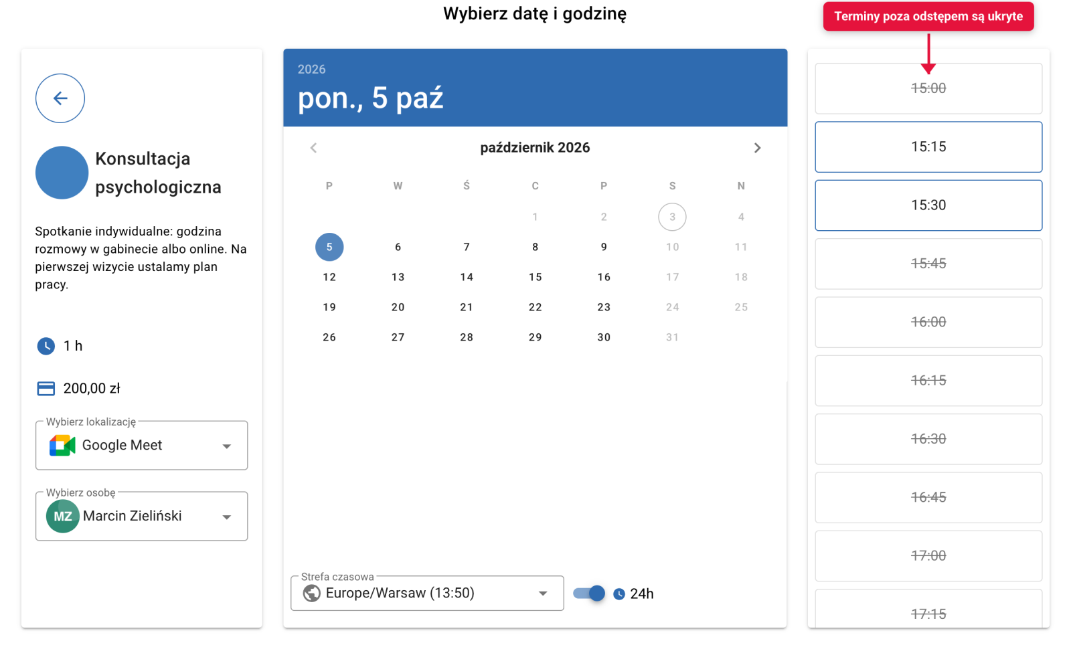
Task: Select the 15:15 time slot
Action: 928,147
